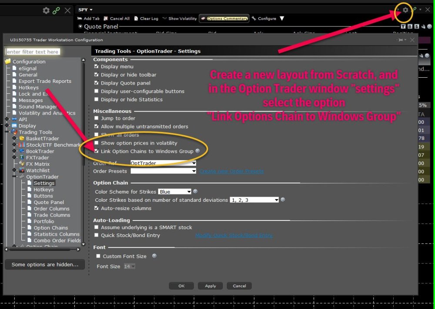Uncheck Link Option Chains to Windows Group
Image resolution: width=435 pixels, height=309 pixels.
97,151
